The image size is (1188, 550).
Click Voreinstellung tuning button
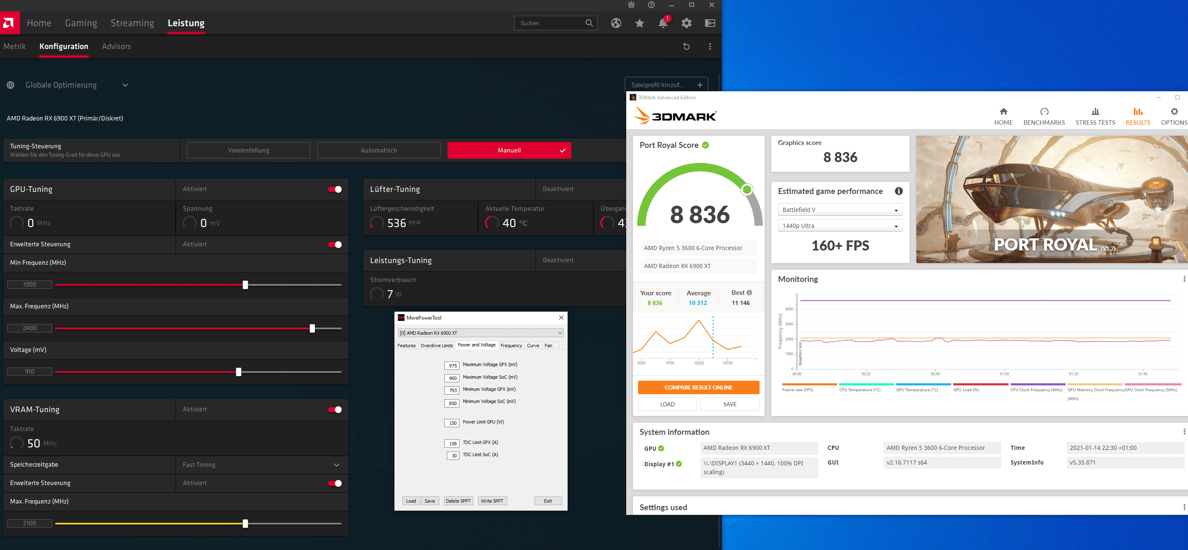click(249, 151)
